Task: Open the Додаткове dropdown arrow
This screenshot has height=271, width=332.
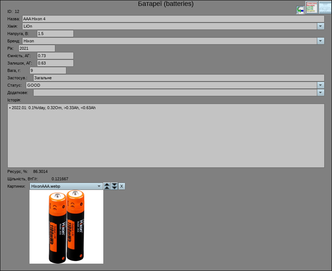Action: click(x=321, y=93)
